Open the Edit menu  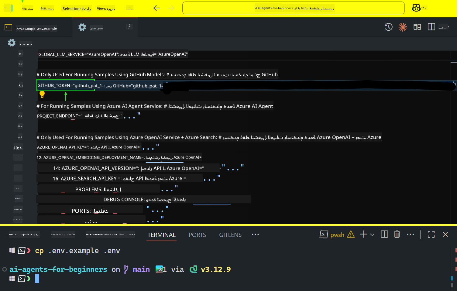coord(47,9)
